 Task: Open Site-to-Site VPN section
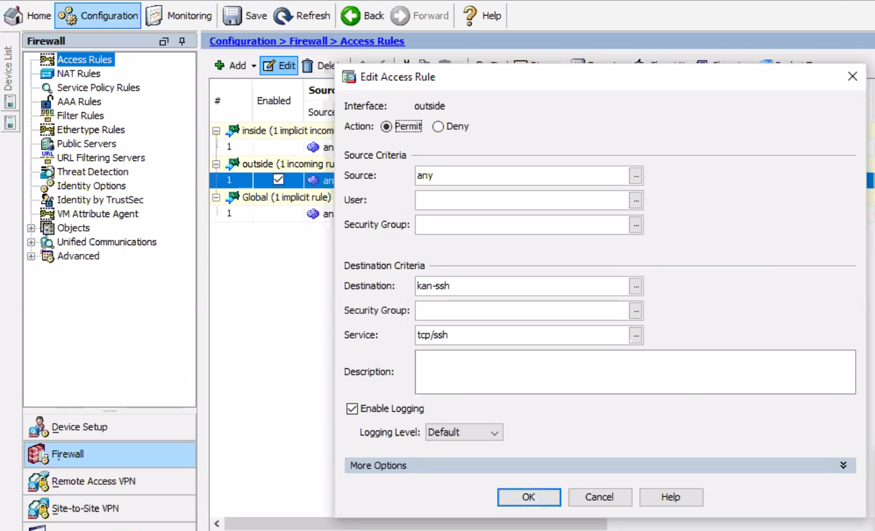click(x=110, y=509)
